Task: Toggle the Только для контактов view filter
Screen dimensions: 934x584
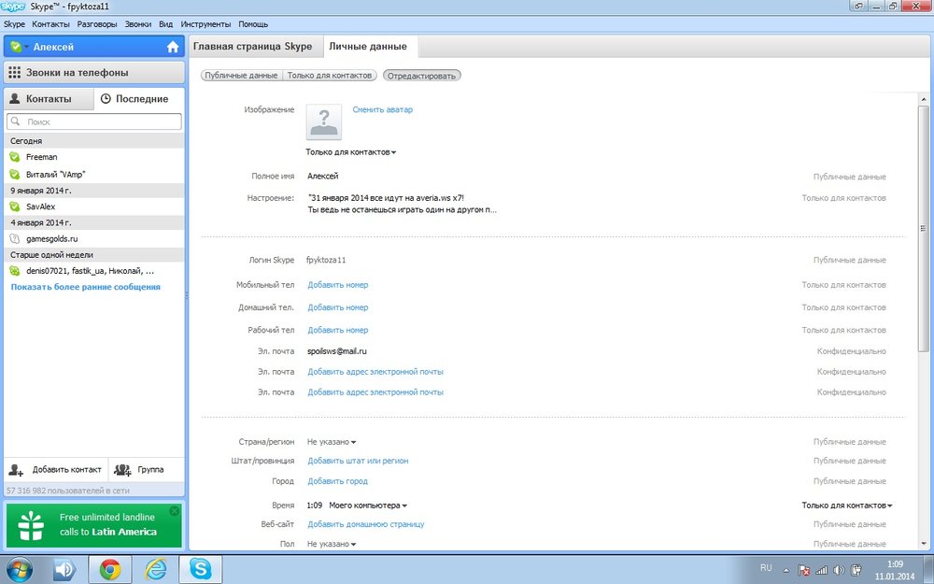Action: [330, 75]
